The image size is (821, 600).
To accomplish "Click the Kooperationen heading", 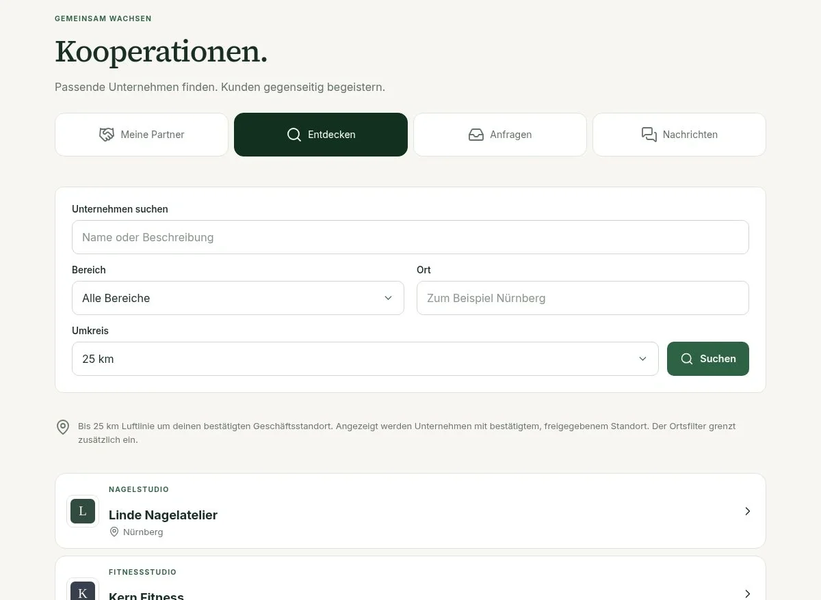I will pyautogui.click(x=161, y=52).
